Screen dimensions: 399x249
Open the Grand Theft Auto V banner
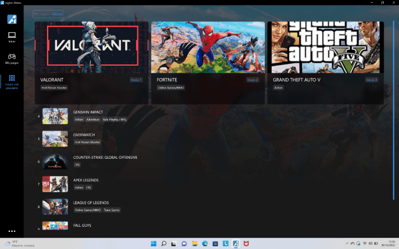[x=325, y=48]
